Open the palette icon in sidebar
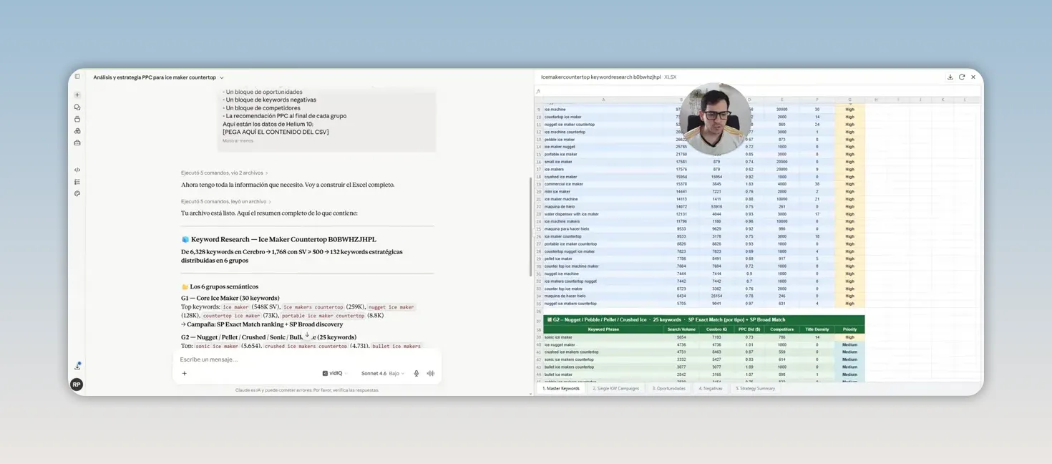This screenshot has width=1052, height=464. tap(77, 193)
